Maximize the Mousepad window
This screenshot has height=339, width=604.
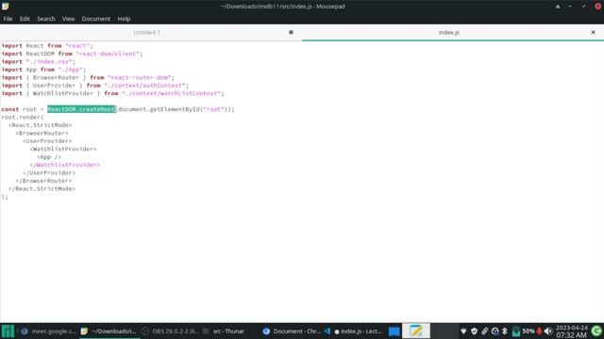(583, 7)
